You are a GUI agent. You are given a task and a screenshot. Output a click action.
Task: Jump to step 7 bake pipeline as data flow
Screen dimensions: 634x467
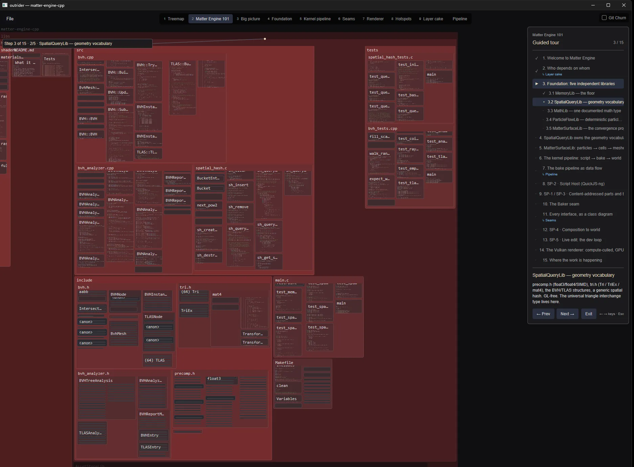pos(578,168)
